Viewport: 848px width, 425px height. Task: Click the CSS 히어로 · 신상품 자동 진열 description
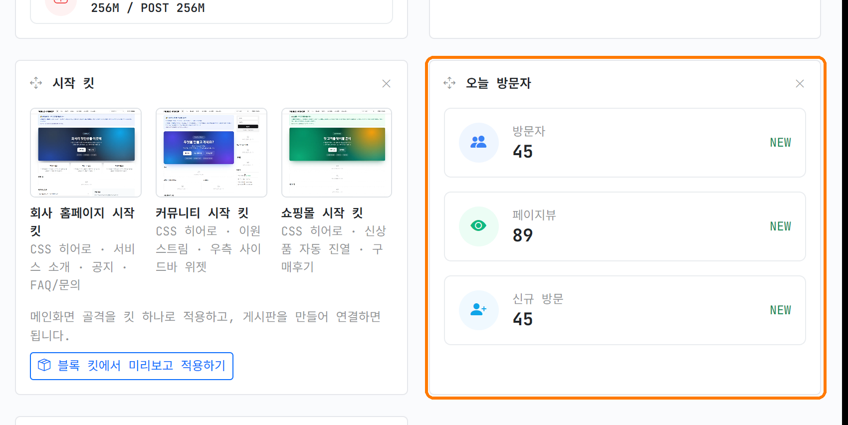(333, 249)
